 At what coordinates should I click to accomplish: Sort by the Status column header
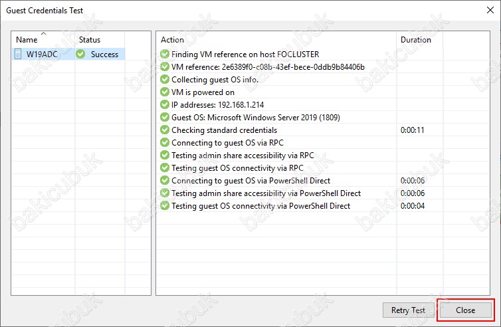tap(100, 40)
